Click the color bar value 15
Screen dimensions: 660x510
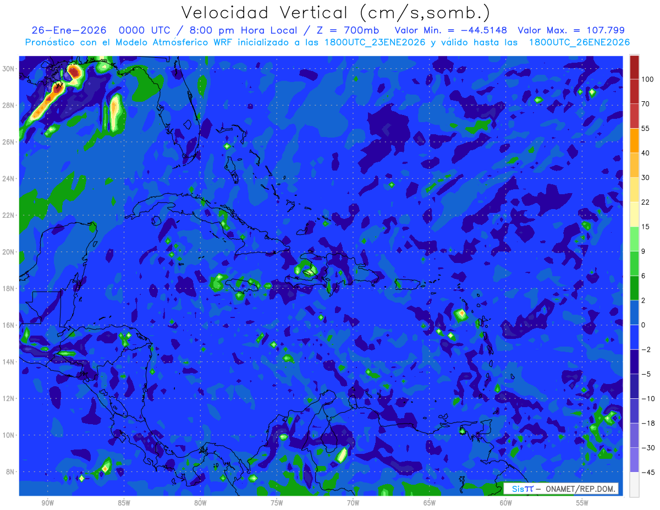click(x=646, y=227)
